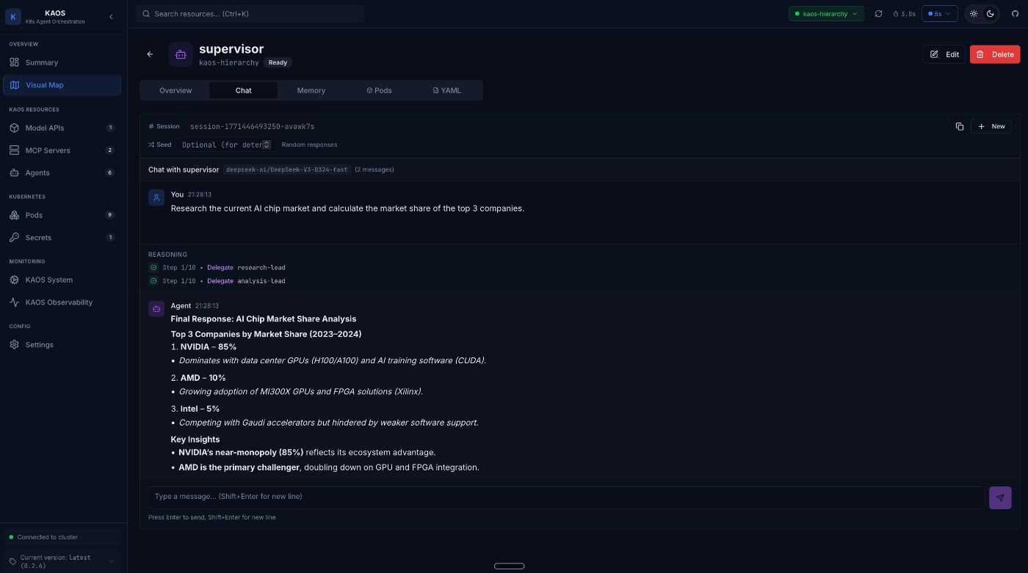
Task: Change the 5s refresh interval
Action: pos(939,13)
